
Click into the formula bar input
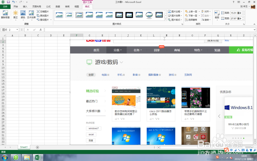[149, 30]
